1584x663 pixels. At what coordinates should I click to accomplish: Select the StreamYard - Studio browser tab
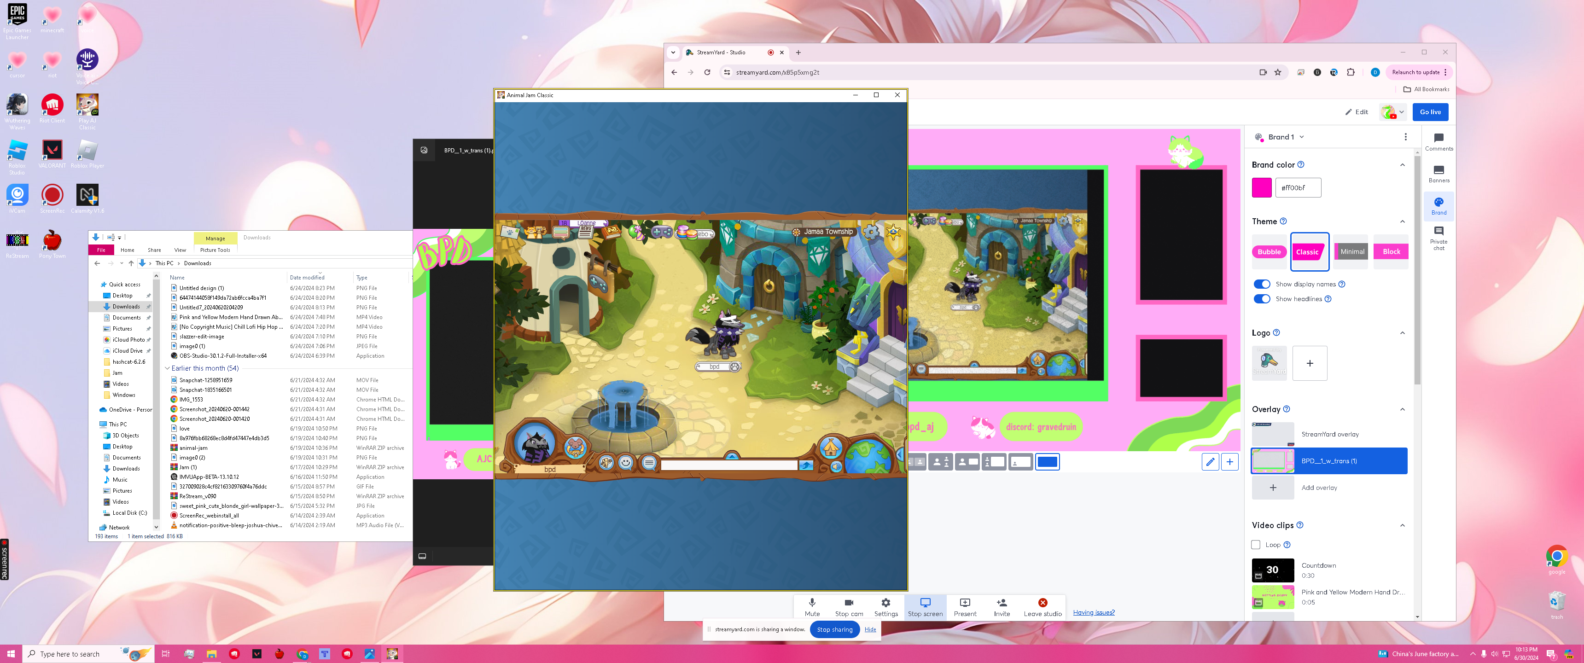736,52
